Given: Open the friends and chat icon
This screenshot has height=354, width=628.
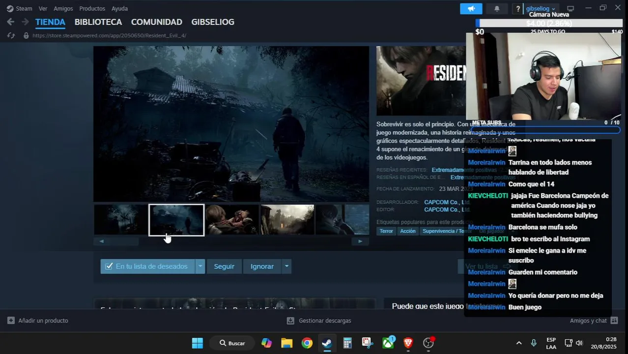Looking at the screenshot, I should pos(614,321).
